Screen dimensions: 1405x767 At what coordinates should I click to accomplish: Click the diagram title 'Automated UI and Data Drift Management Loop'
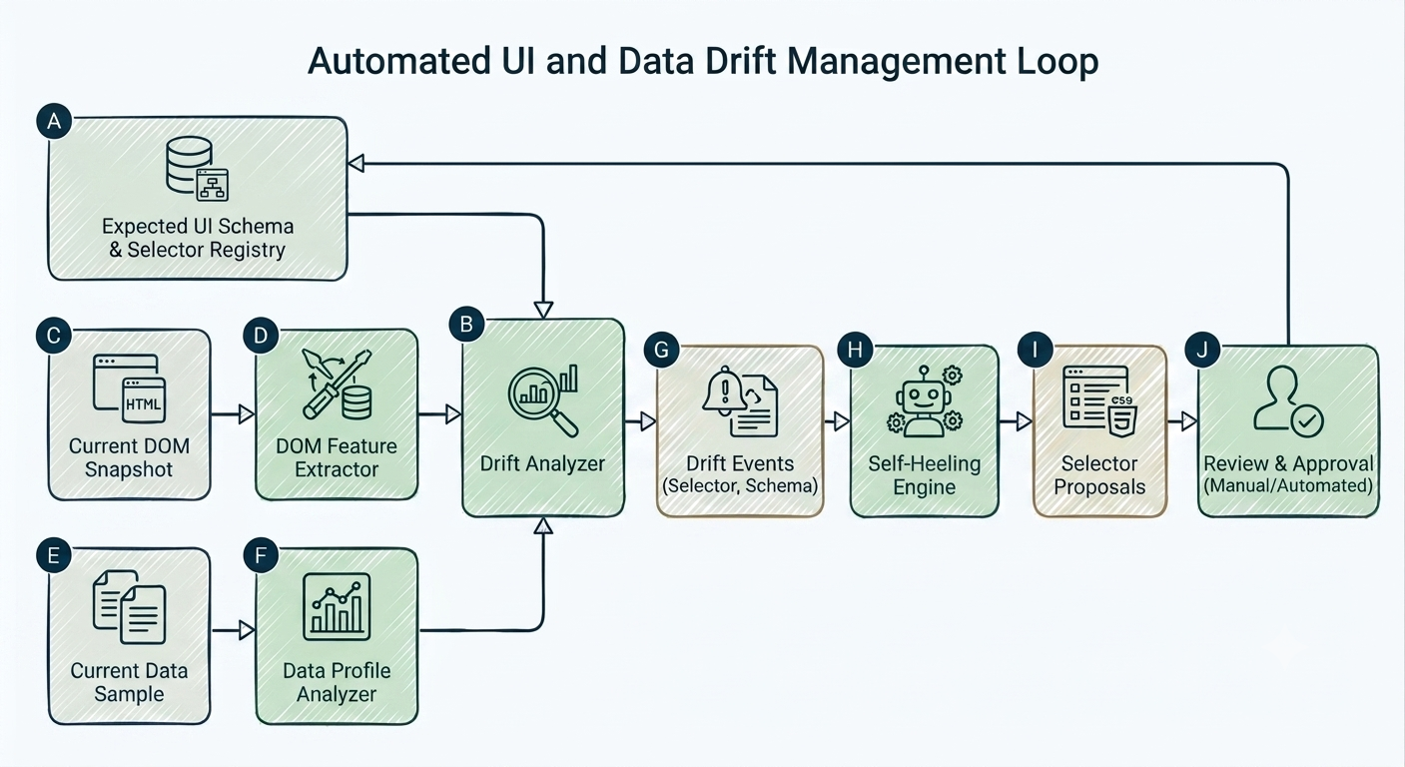(703, 61)
